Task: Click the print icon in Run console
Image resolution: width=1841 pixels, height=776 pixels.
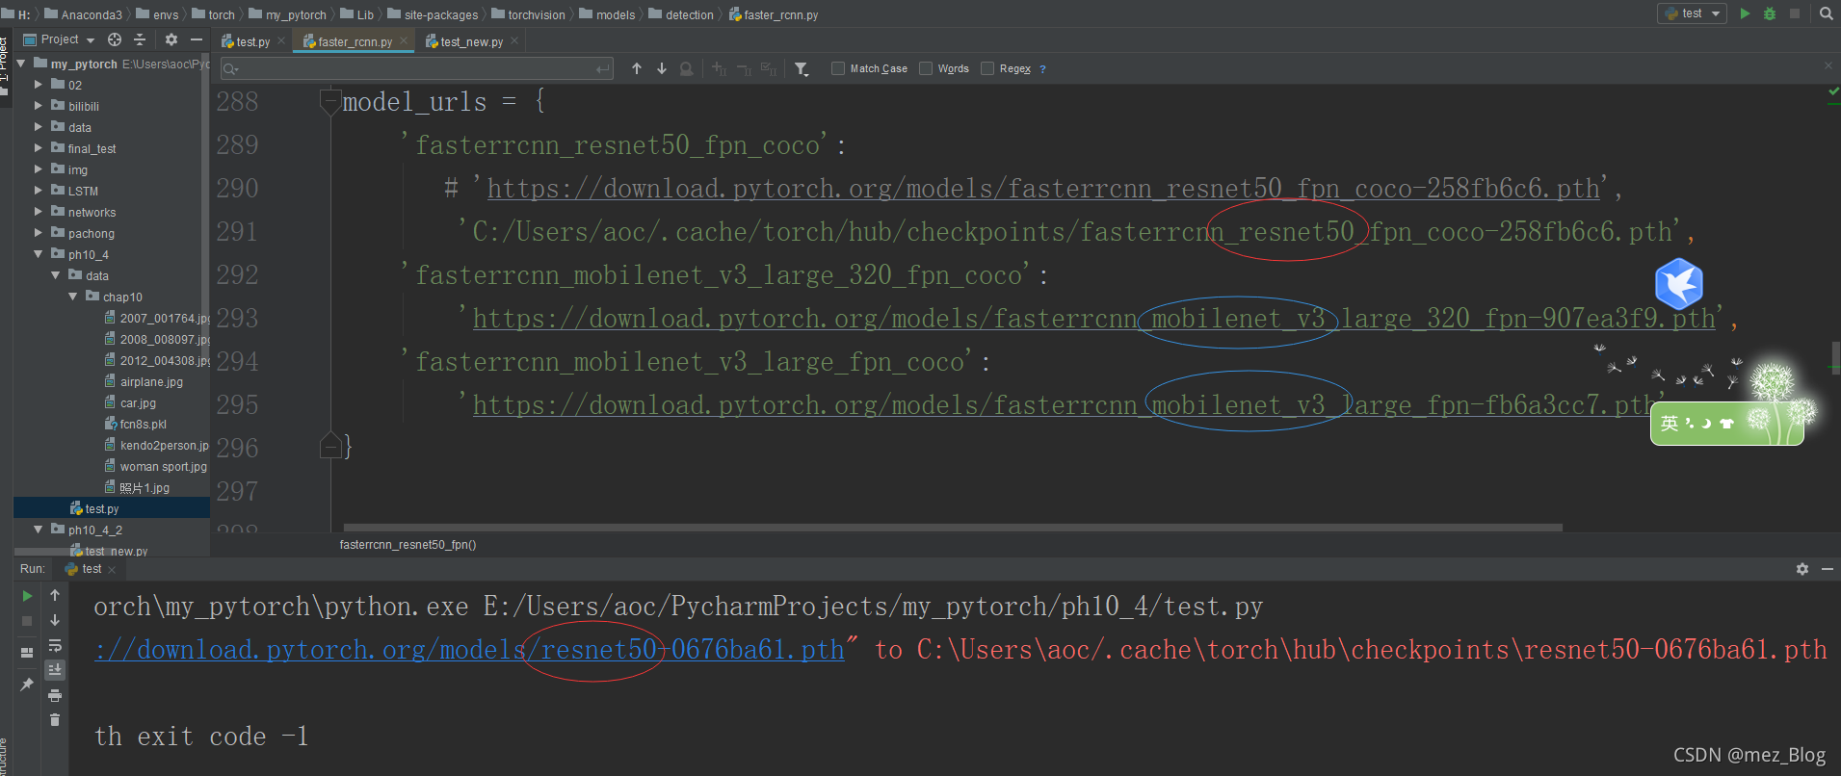Action: [55, 695]
